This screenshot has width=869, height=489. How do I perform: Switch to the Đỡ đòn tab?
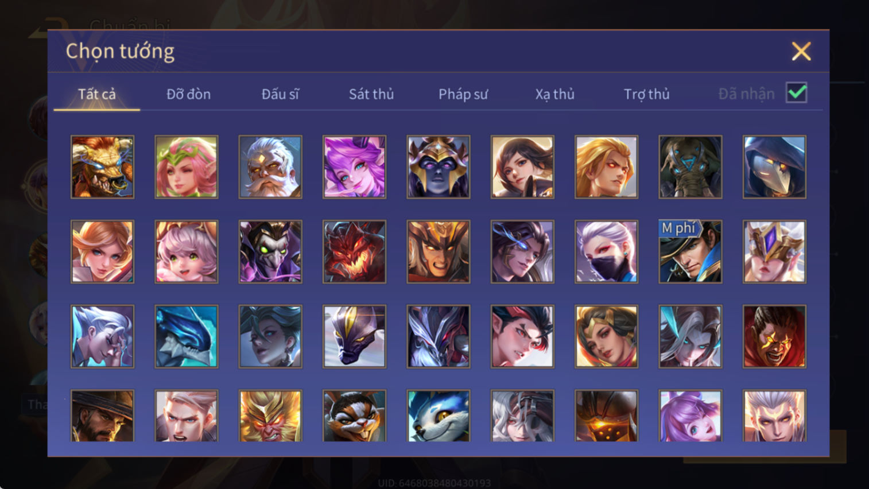tap(188, 94)
